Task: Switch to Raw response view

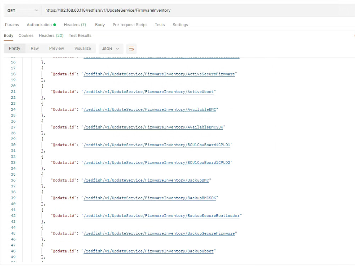Action: point(35,49)
